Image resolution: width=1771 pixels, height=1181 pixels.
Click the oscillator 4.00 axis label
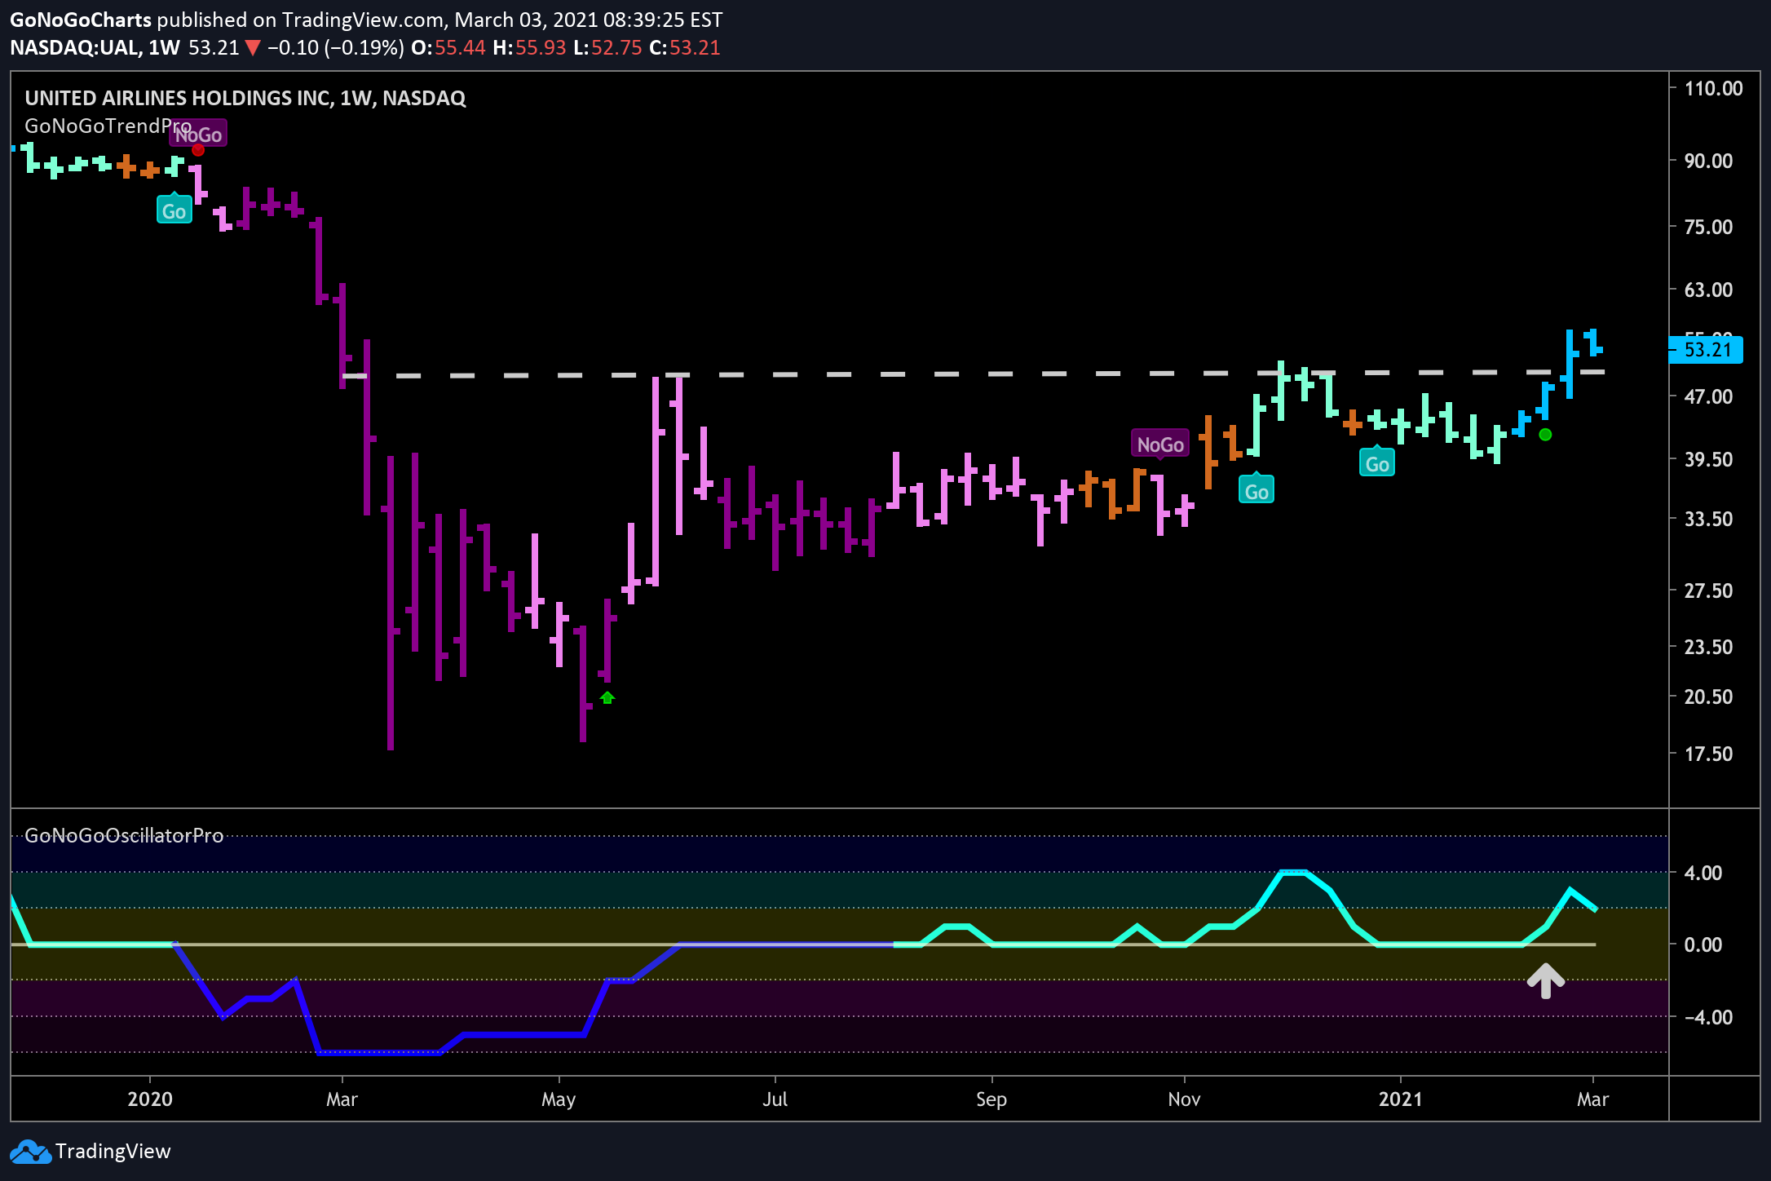[1703, 873]
